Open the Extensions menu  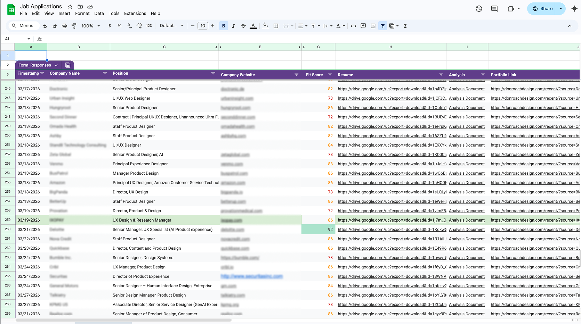point(135,14)
